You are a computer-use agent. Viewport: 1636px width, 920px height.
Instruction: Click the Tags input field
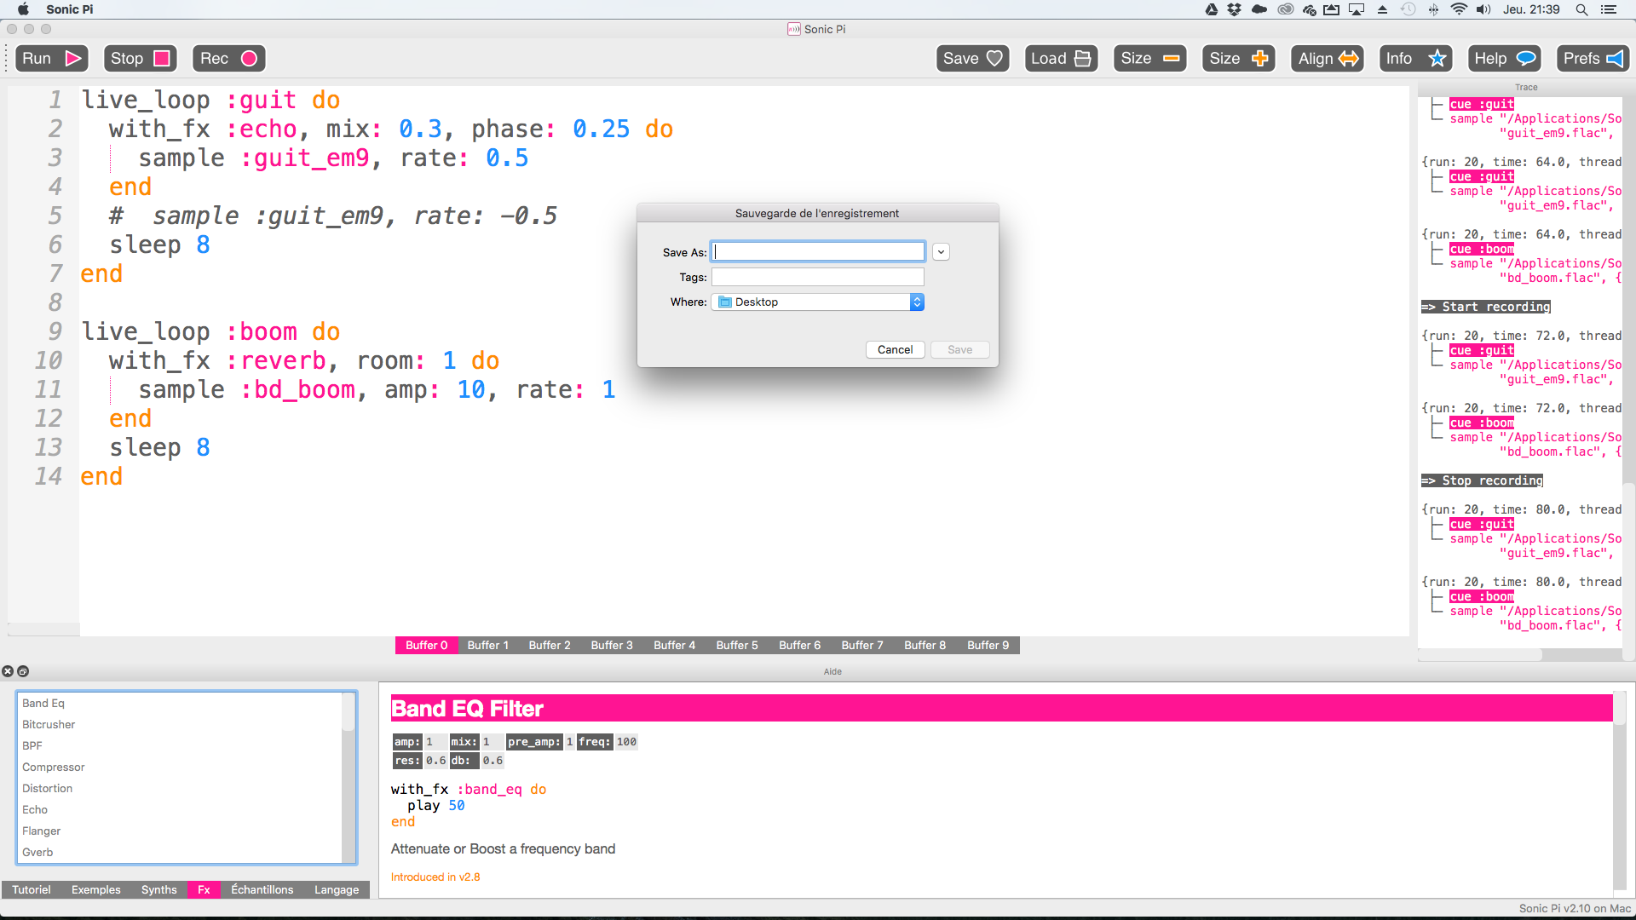818,277
